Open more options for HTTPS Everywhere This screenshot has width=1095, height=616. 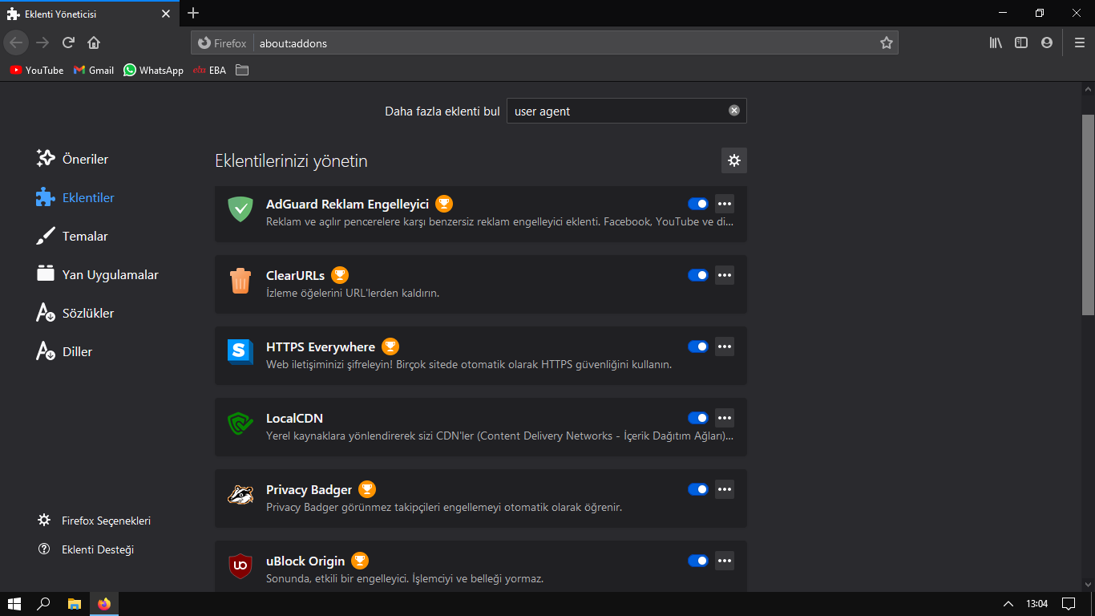click(x=725, y=346)
